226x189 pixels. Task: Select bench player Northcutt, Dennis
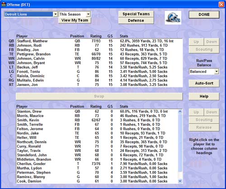pos(97,142)
